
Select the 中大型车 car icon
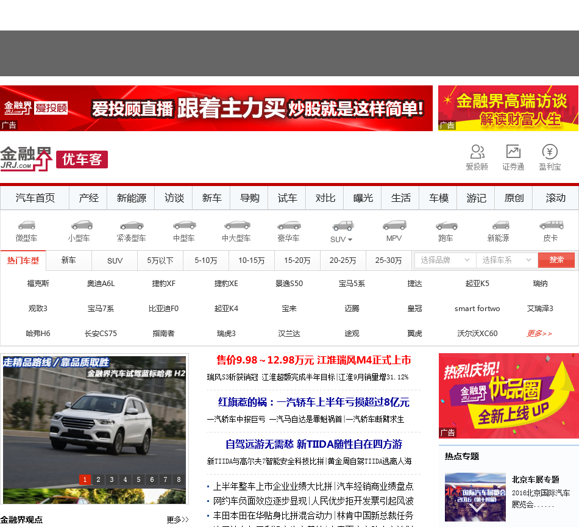tap(237, 224)
